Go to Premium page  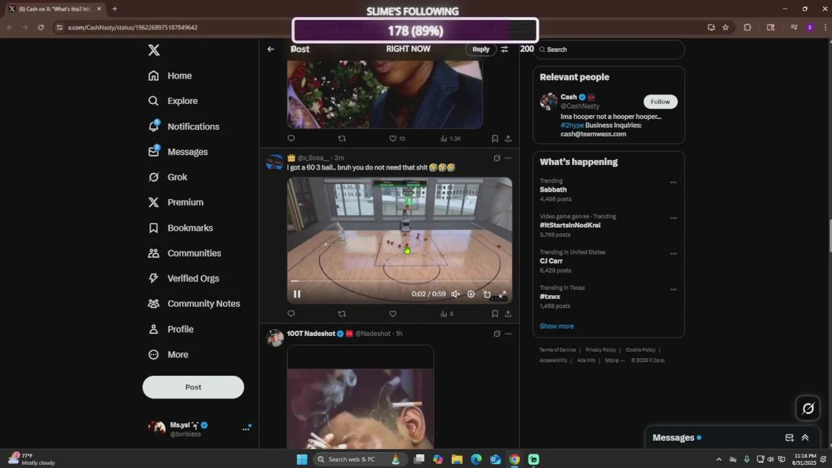(175, 202)
